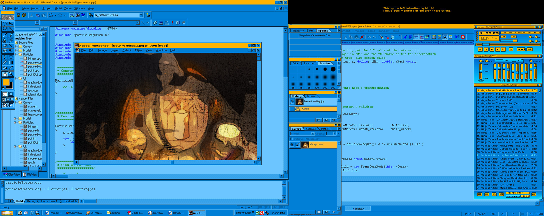The height and width of the screenshot is (216, 544).
Task: Select the Hand tool
Action: (5, 74)
